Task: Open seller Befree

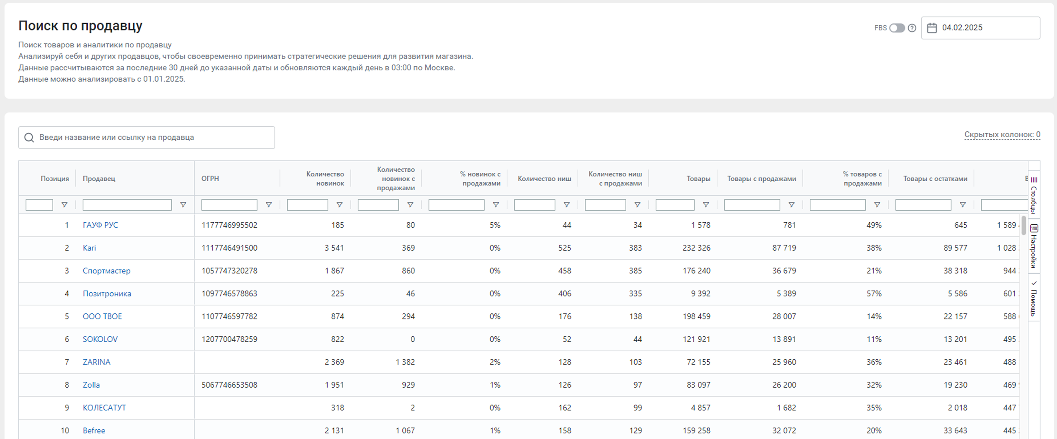Action: (94, 431)
